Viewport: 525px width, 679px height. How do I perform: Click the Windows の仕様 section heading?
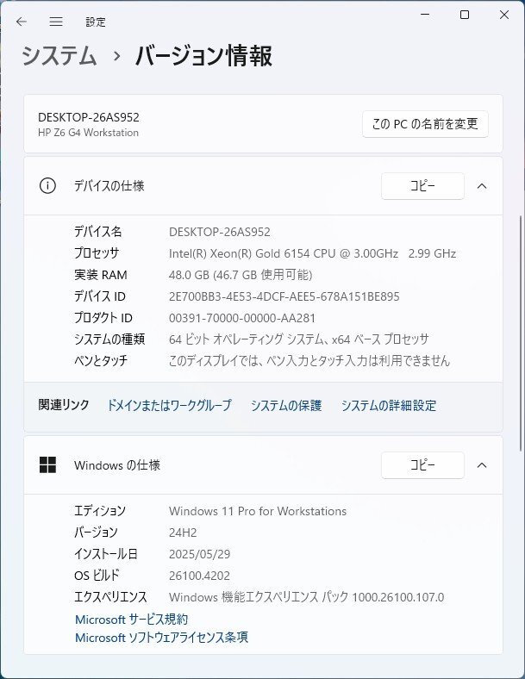(117, 465)
